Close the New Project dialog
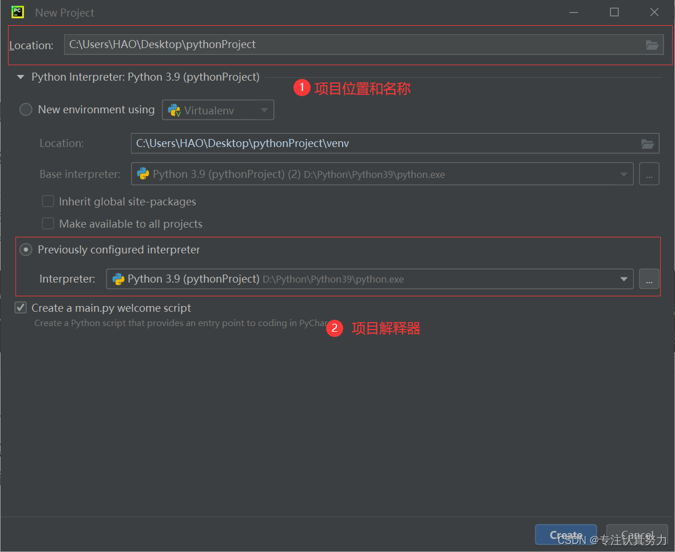This screenshot has width=675, height=552. tap(654, 12)
